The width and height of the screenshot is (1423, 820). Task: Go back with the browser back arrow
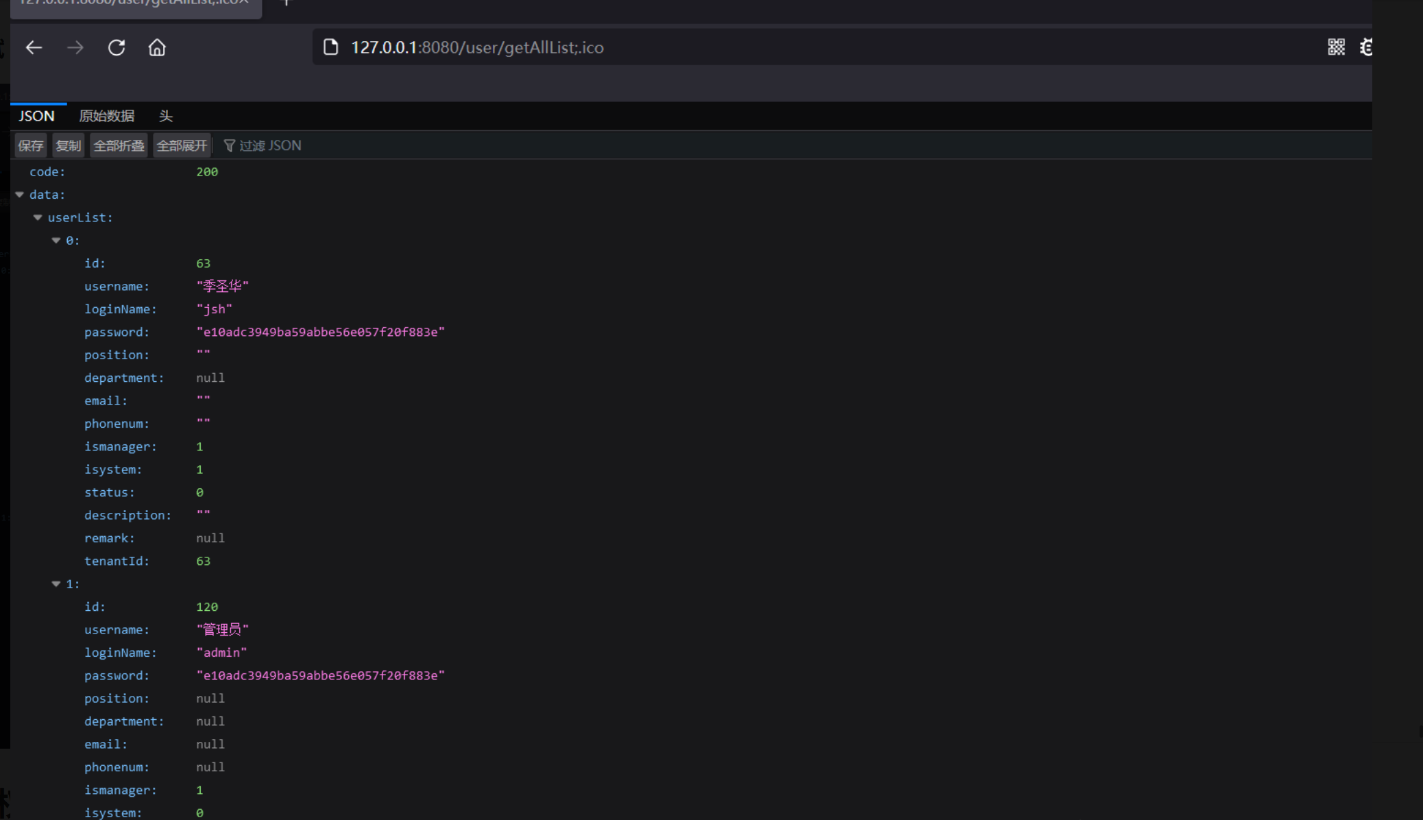tap(34, 47)
